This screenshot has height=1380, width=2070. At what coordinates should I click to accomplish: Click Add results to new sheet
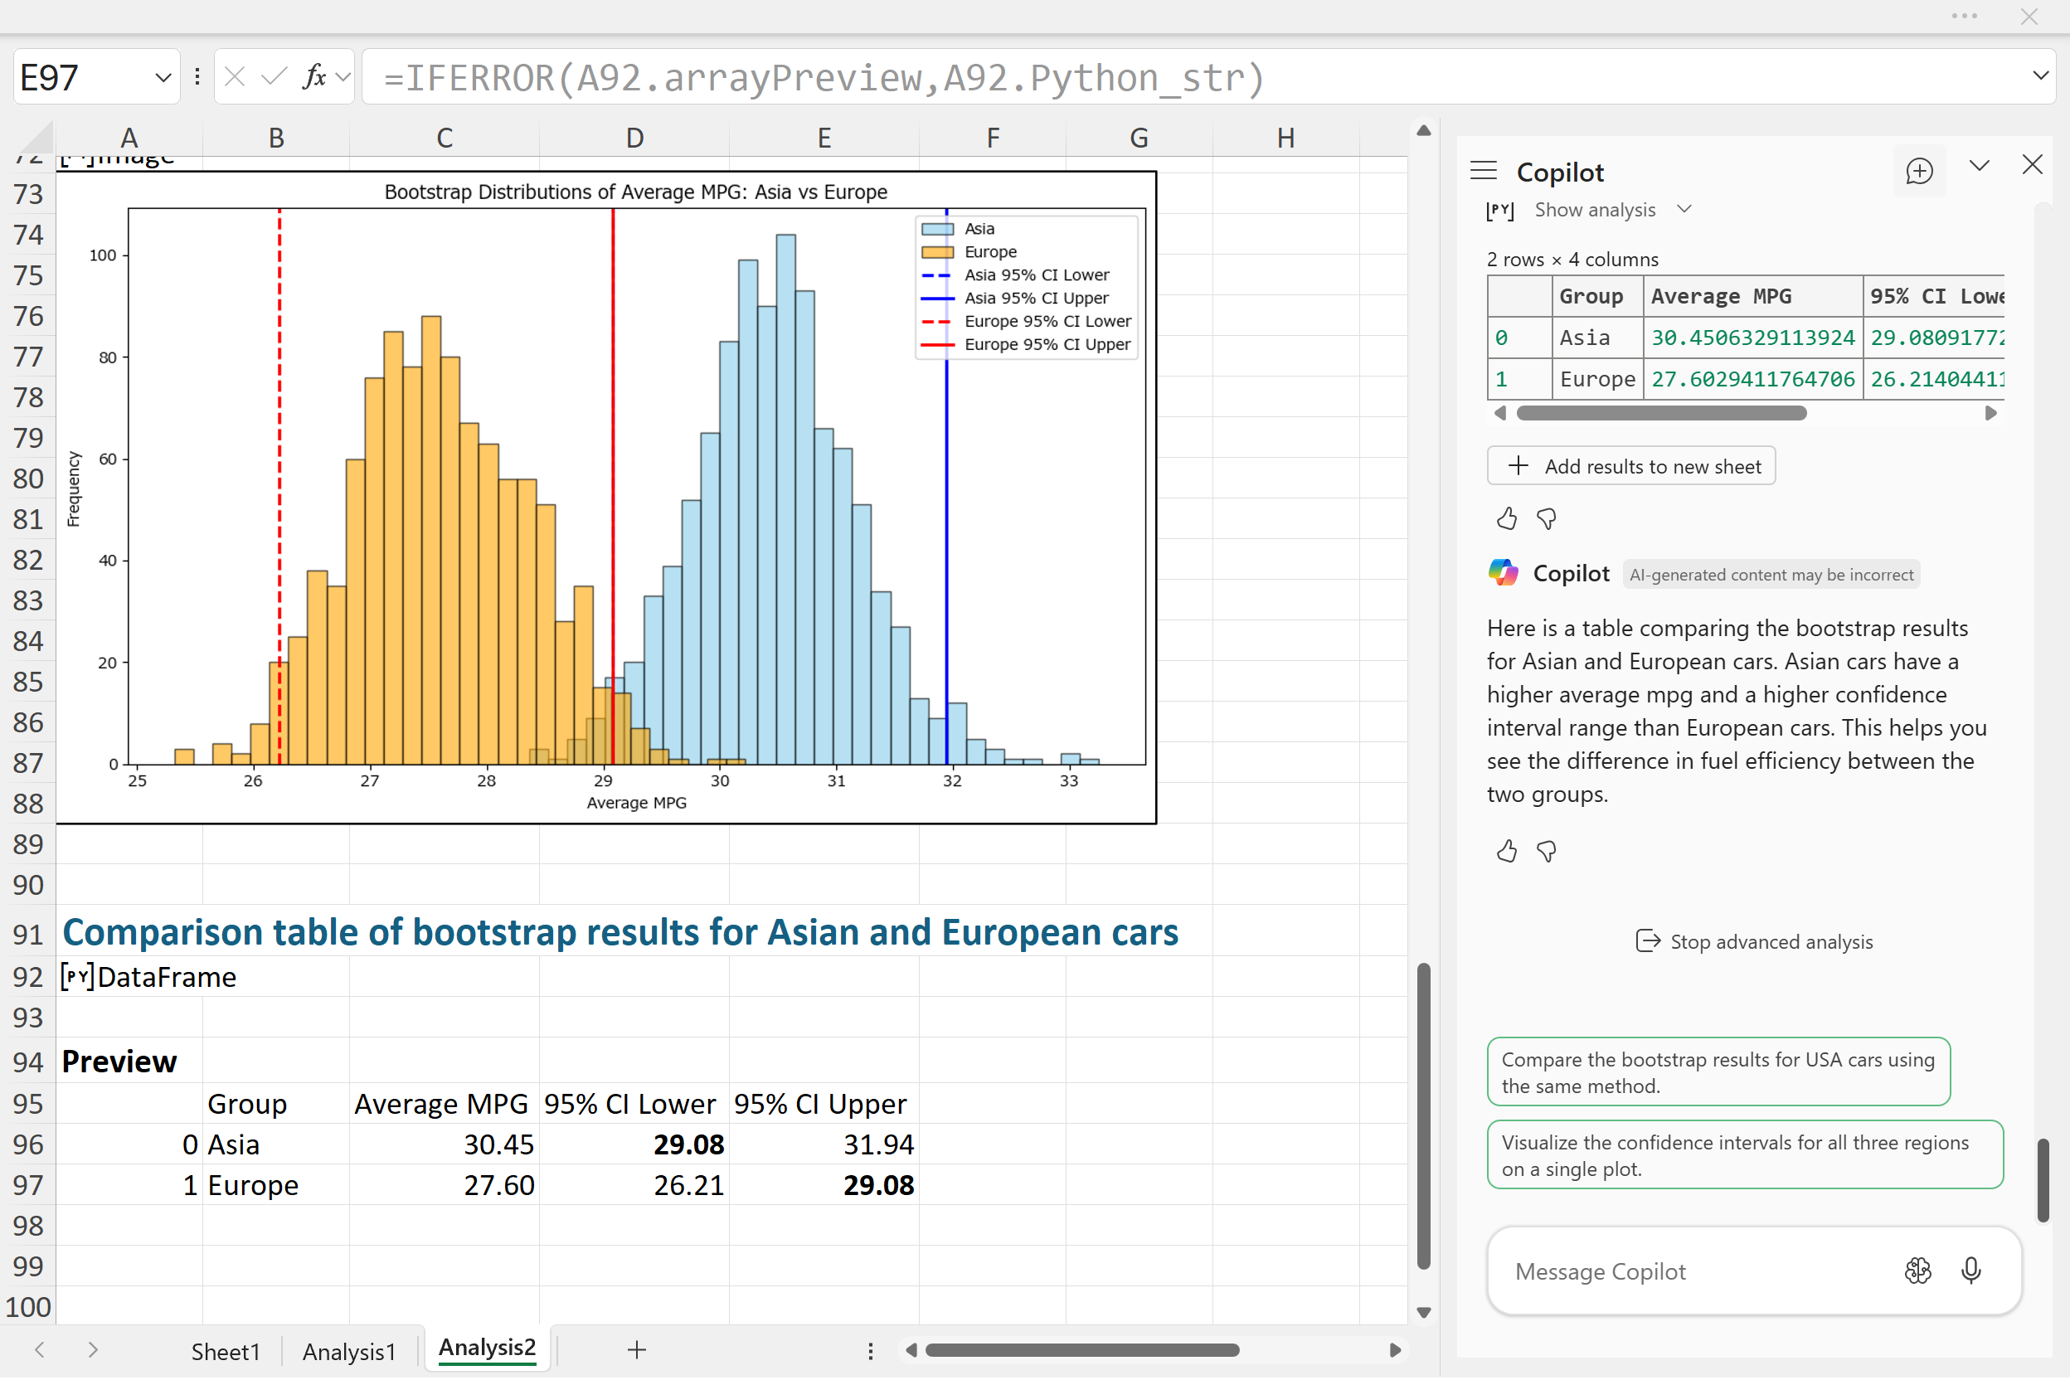coord(1630,466)
